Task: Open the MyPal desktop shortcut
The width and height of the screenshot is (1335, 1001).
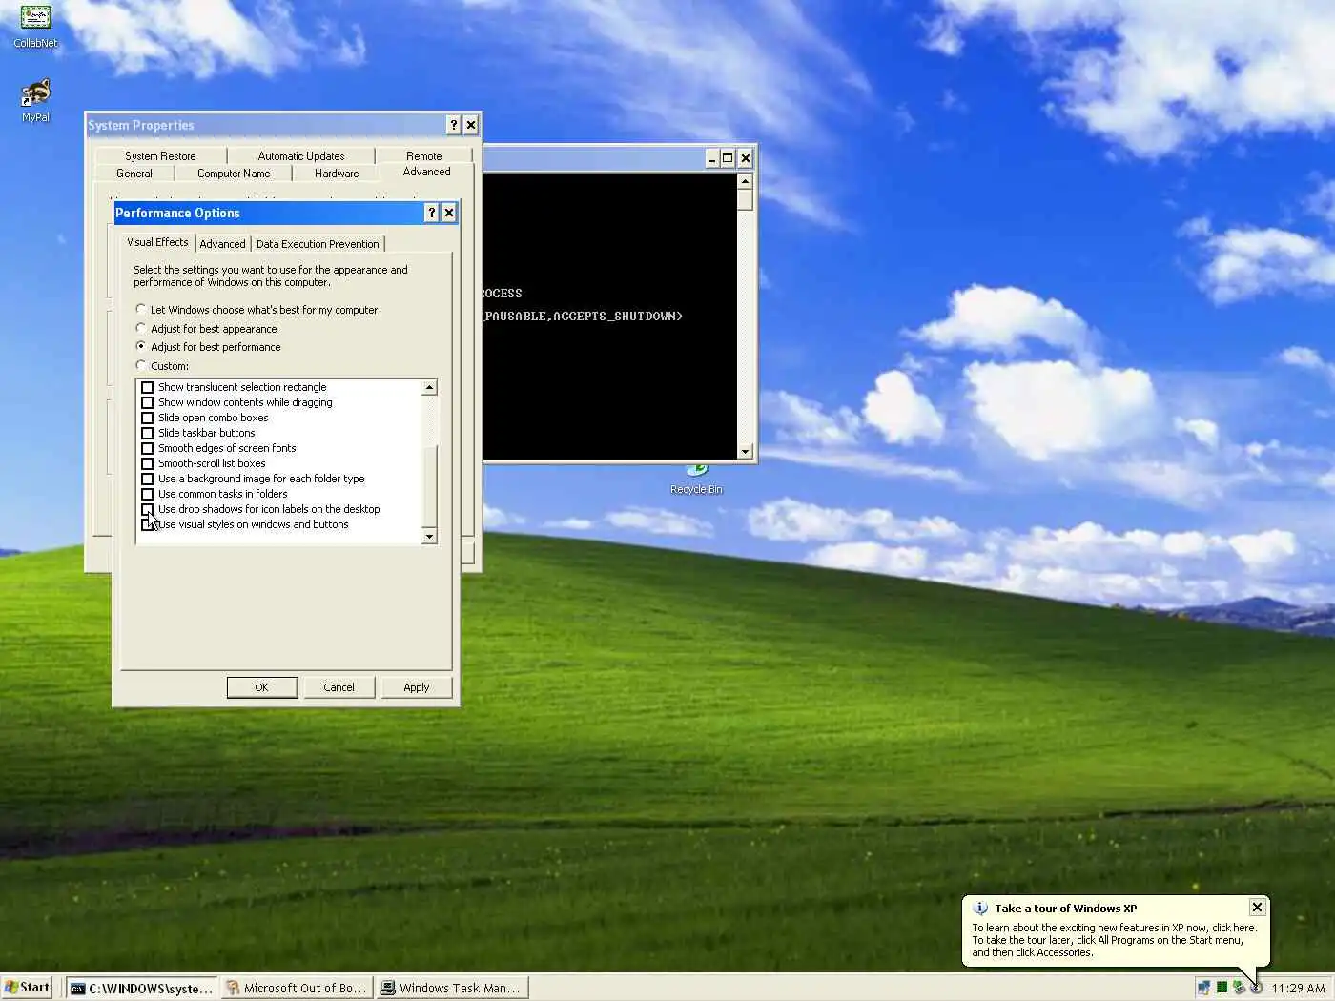Action: (x=35, y=100)
